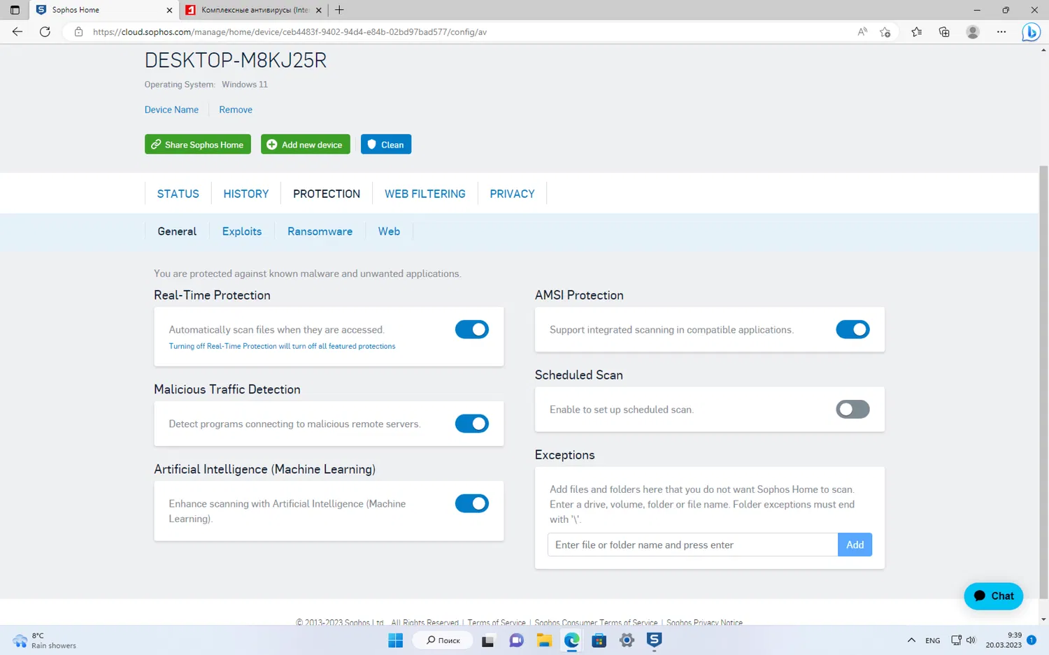Open the Chat support button
Image resolution: width=1049 pixels, height=655 pixels.
pyautogui.click(x=994, y=596)
